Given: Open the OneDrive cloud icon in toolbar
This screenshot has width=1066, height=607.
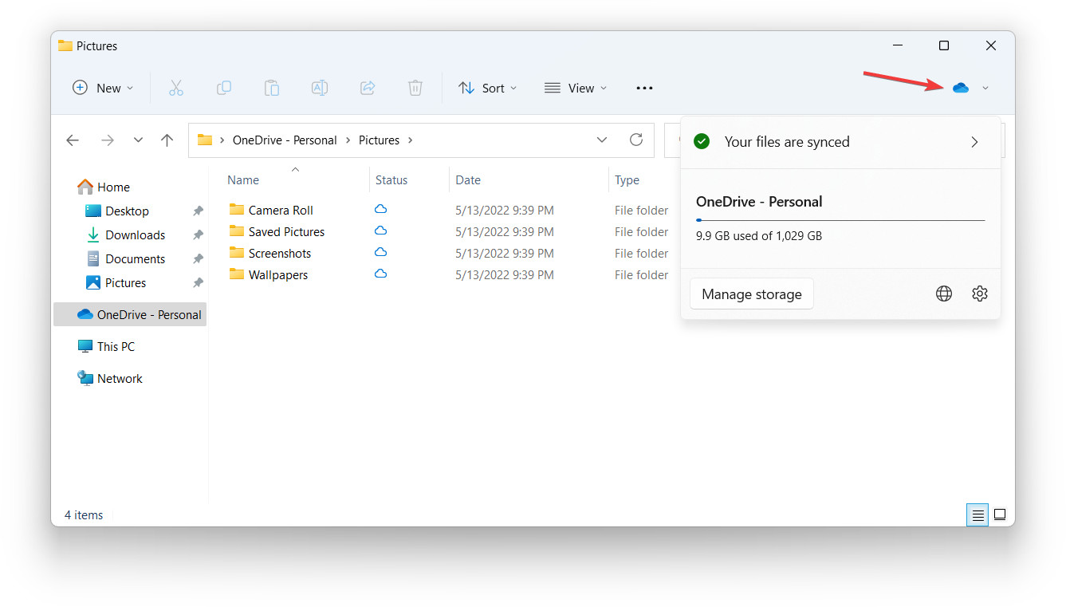Looking at the screenshot, I should (x=962, y=88).
